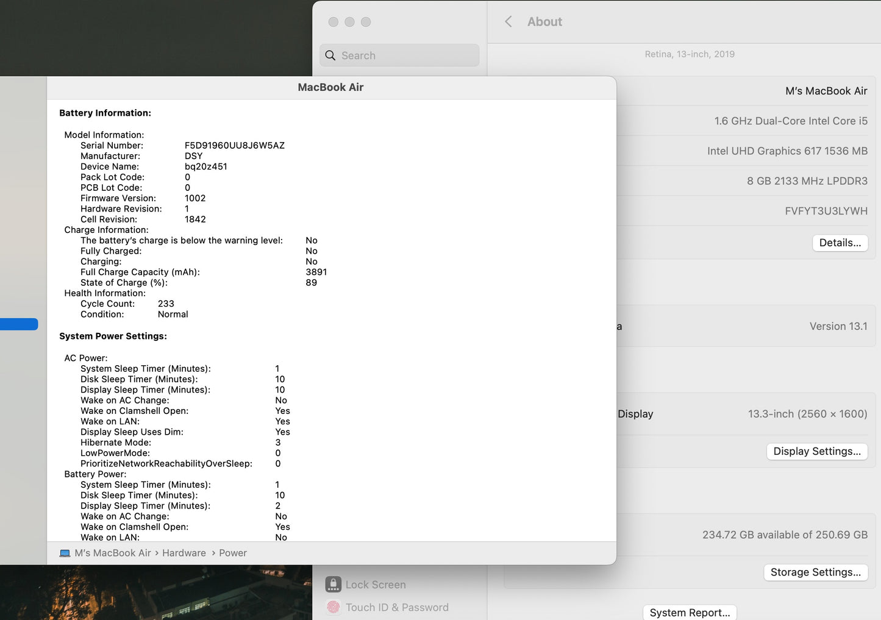The width and height of the screenshot is (881, 620).
Task: Open Storage Settings...
Action: (x=815, y=572)
